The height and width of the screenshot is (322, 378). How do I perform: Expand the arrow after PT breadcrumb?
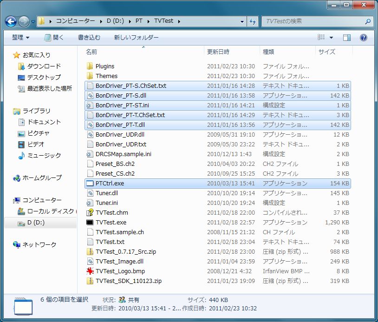pyautogui.click(x=149, y=21)
